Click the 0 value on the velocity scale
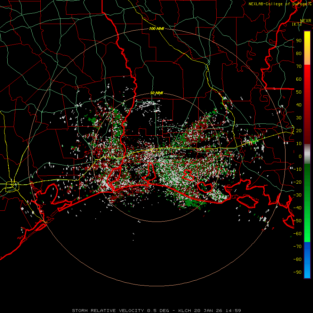The width and height of the screenshot is (313, 313). tap(300, 156)
